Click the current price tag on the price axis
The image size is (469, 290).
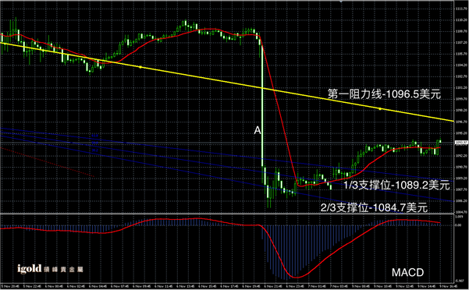461,143
